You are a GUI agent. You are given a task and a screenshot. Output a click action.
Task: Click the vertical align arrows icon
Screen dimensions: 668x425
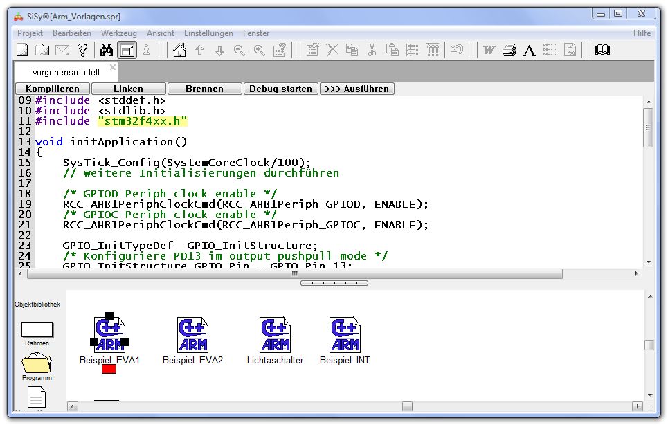(433, 50)
